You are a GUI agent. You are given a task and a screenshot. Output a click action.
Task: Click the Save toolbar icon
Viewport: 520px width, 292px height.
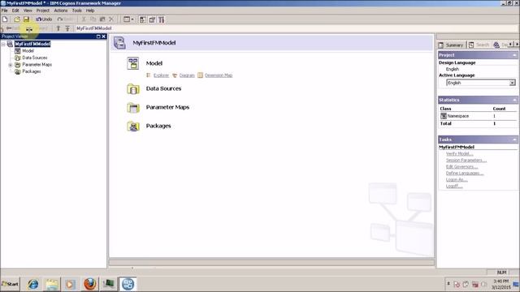[26, 19]
